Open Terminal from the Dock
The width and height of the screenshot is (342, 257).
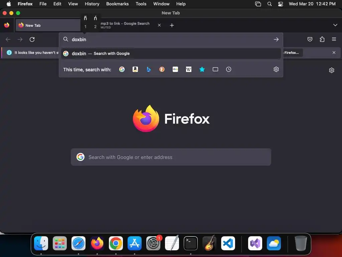click(191, 243)
